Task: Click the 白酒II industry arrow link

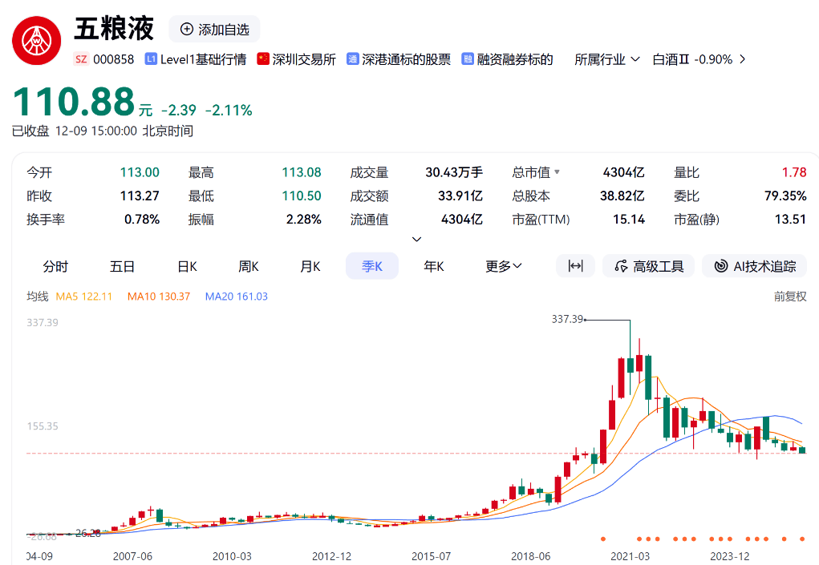Action: (742, 59)
